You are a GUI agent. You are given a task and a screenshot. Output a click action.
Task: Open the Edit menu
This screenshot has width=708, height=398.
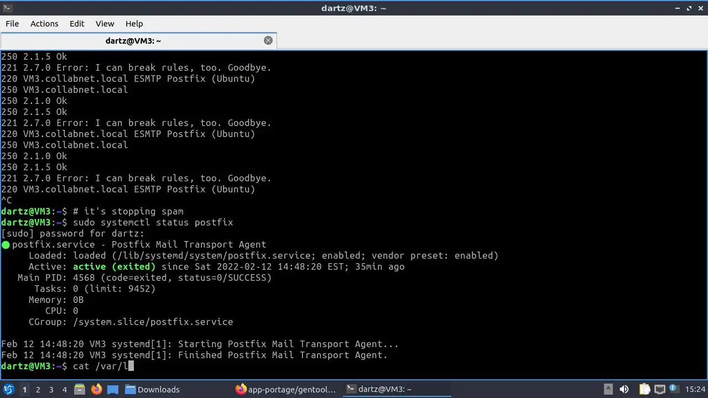[x=77, y=24]
